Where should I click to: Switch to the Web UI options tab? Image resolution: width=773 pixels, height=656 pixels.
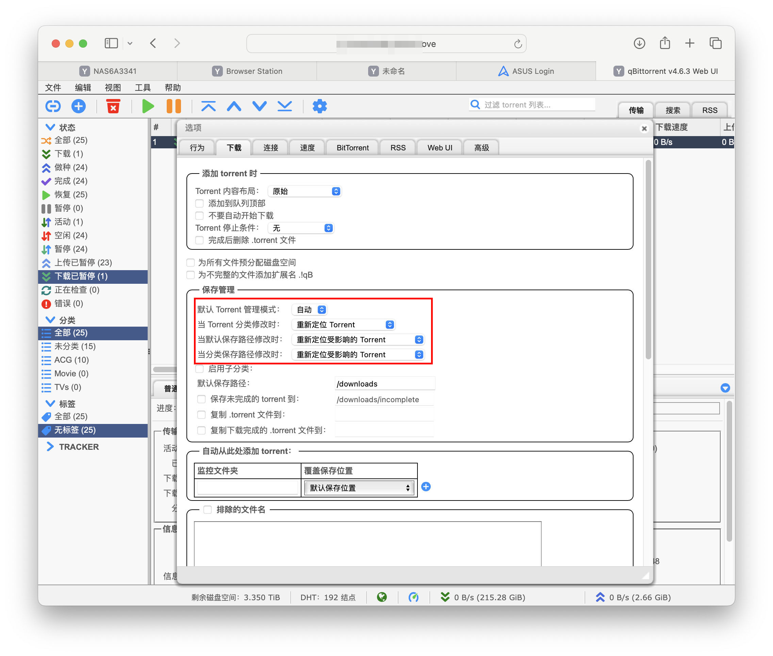tap(440, 148)
